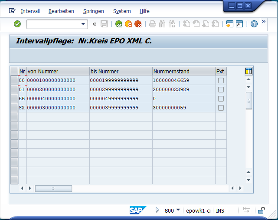Click the select-all corner button of table
This screenshot has height=220, width=278.
[14, 71]
